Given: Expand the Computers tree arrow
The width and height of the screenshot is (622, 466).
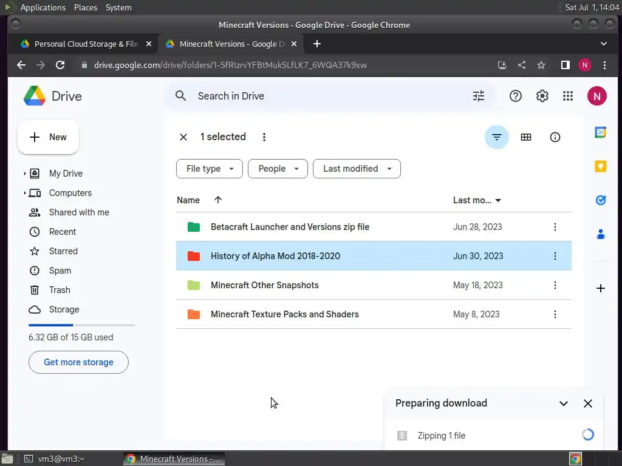Looking at the screenshot, I should tap(24, 193).
